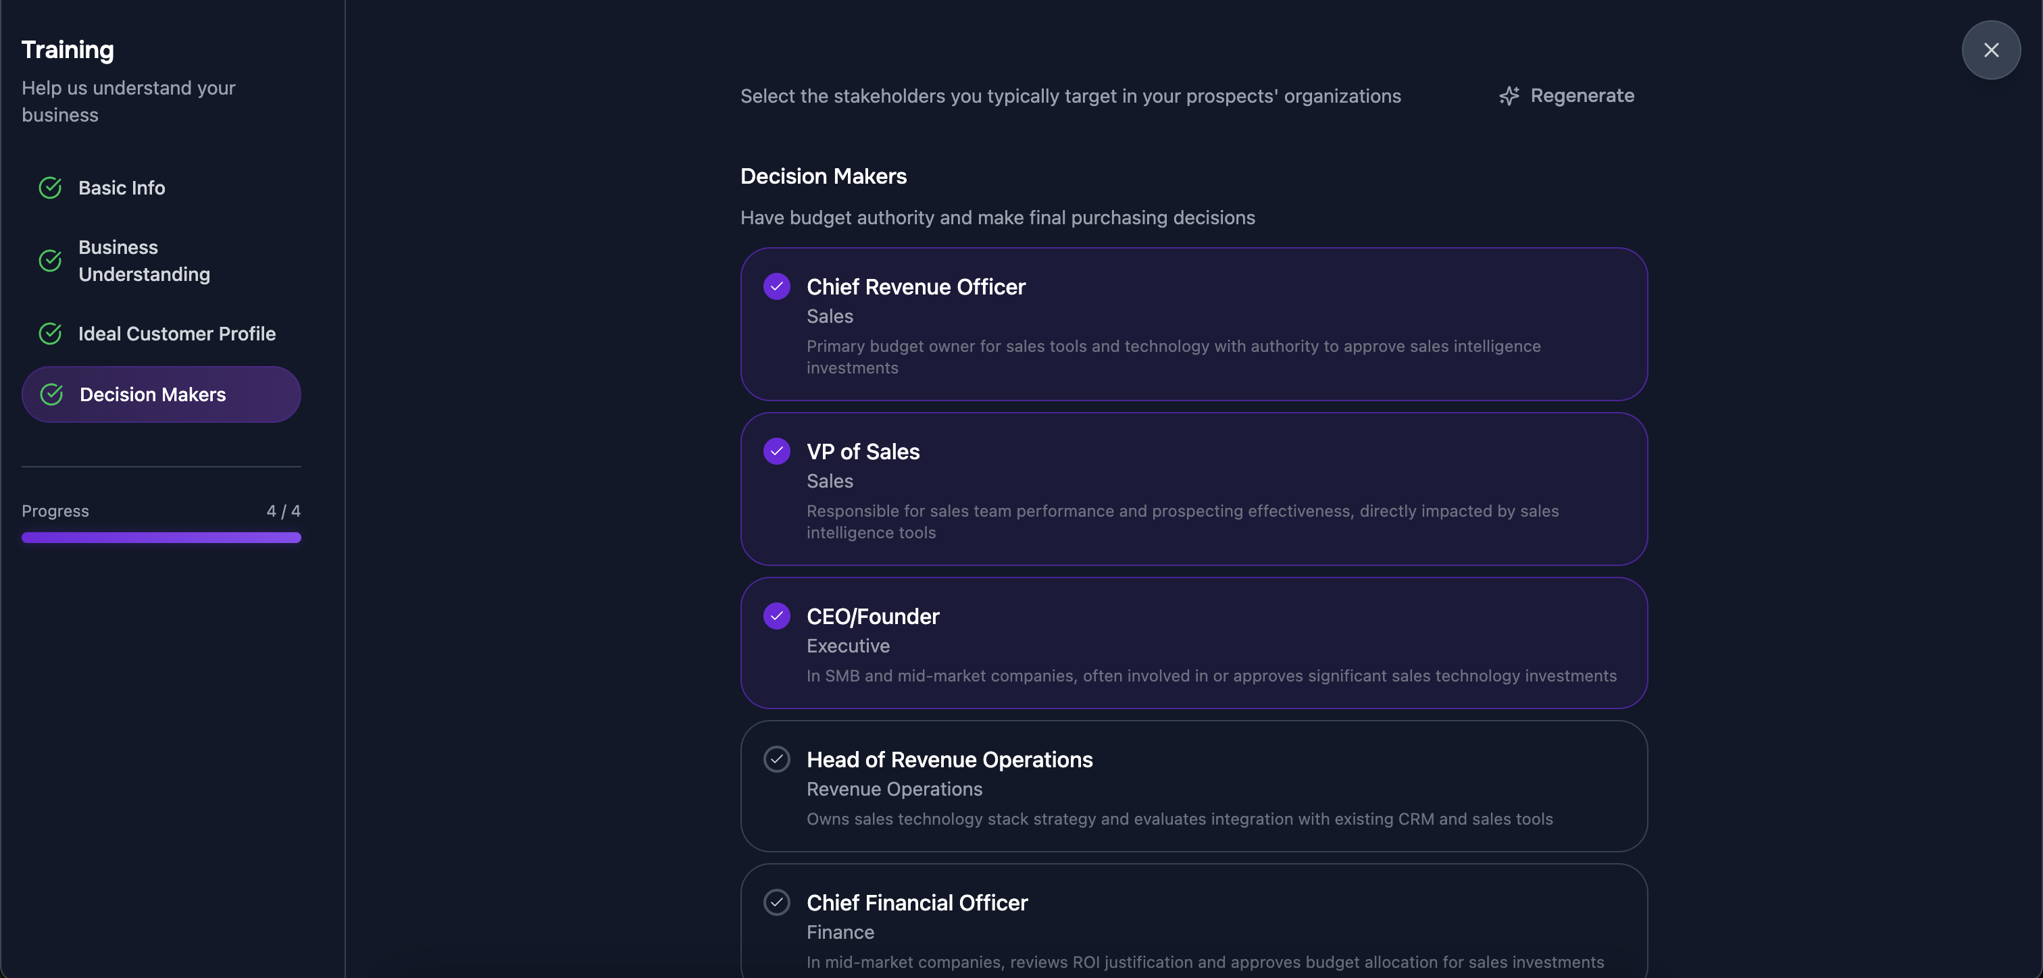The image size is (2043, 978).
Task: Enable the Head of Revenue Operations check circle
Action: click(776, 759)
